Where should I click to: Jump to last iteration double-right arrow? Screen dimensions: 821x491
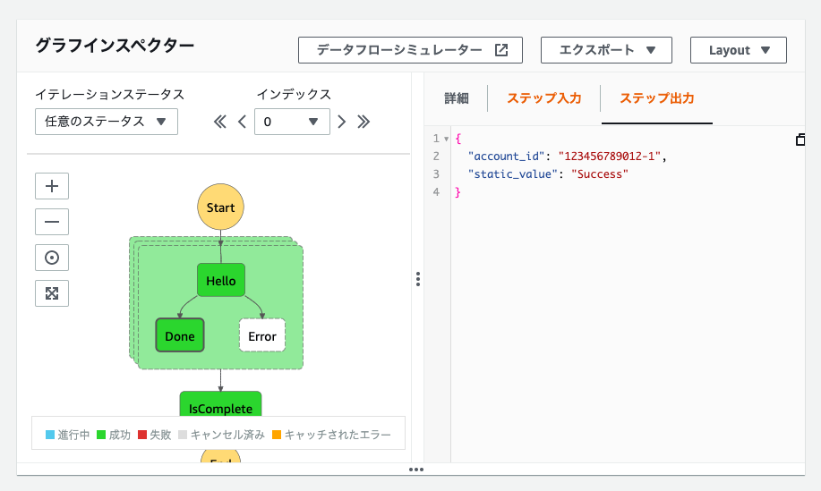(x=363, y=122)
